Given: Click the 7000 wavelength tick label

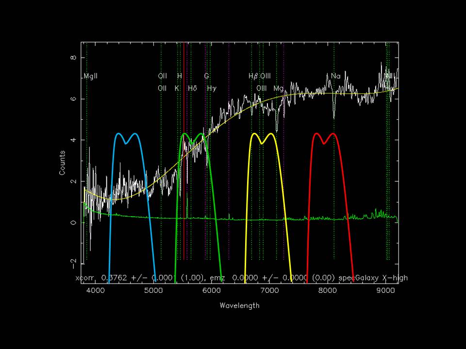Looking at the screenshot, I should [269, 291].
